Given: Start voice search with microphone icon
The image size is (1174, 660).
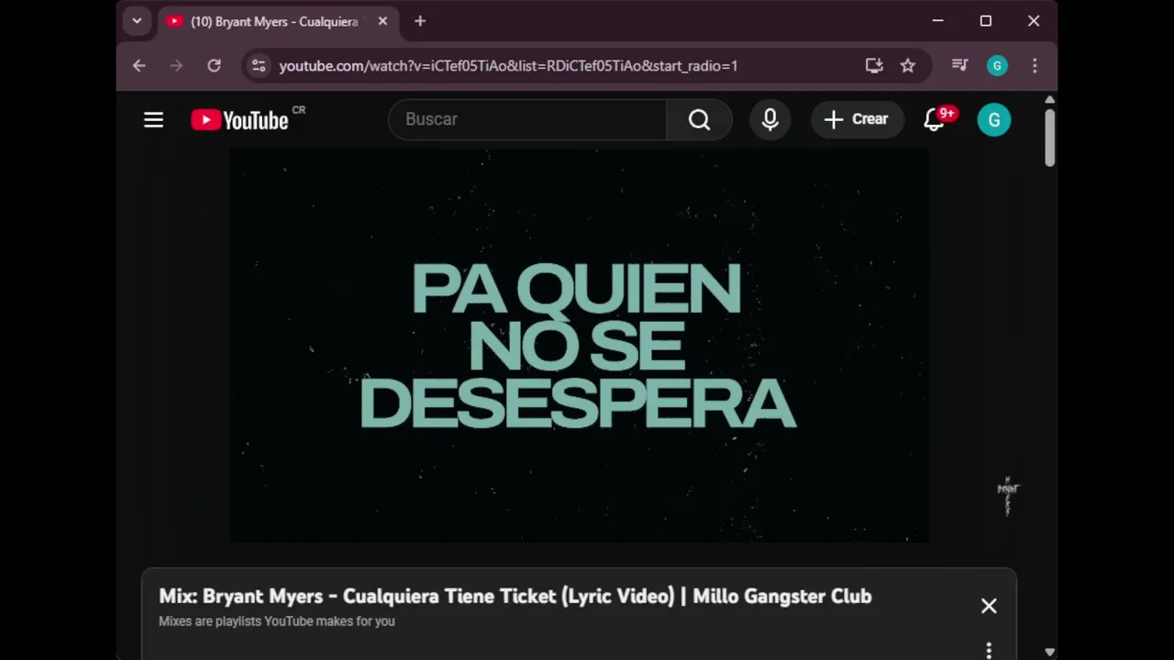Looking at the screenshot, I should tap(770, 120).
